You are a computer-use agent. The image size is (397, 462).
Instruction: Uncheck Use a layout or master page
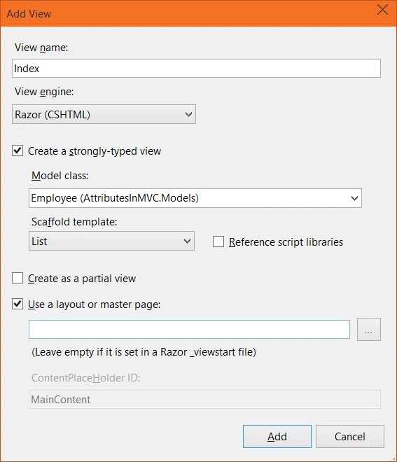coord(18,304)
